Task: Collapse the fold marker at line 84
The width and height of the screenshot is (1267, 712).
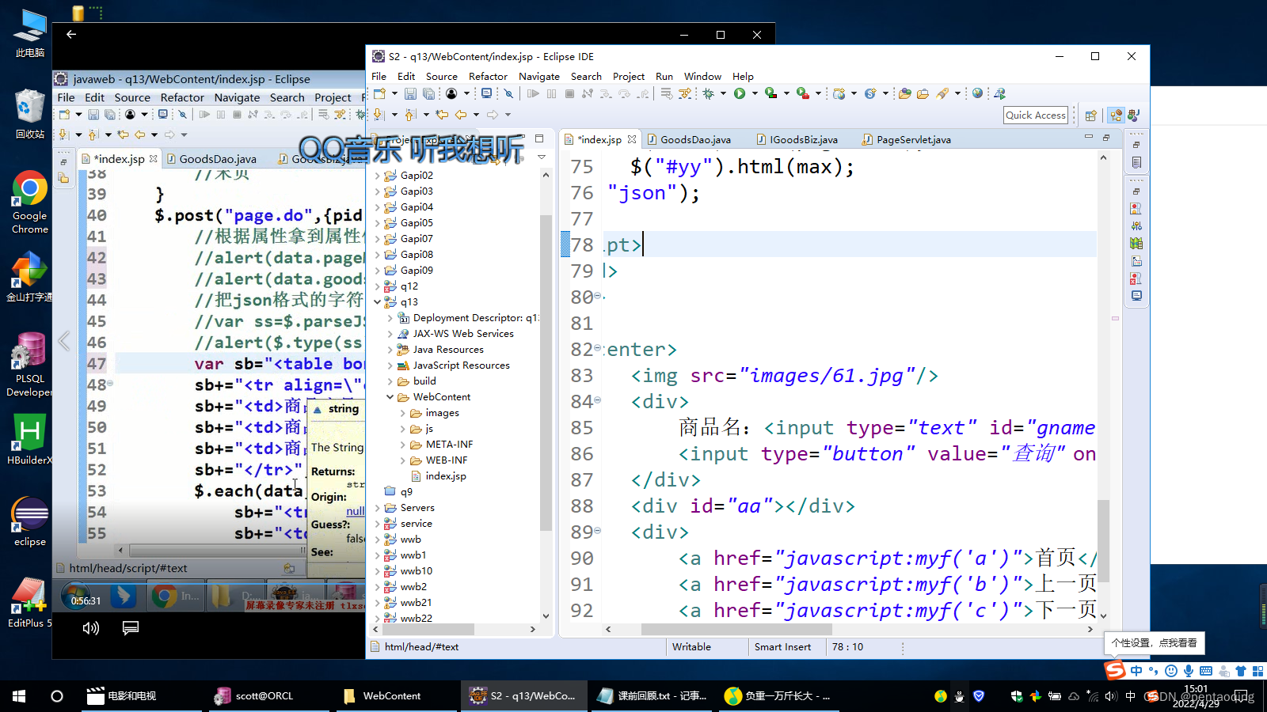Action: [598, 400]
